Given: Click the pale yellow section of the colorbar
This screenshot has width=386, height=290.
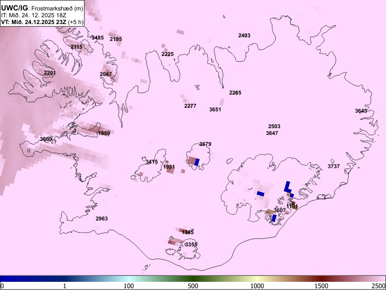Looking at the screenshot, I should (256, 279).
